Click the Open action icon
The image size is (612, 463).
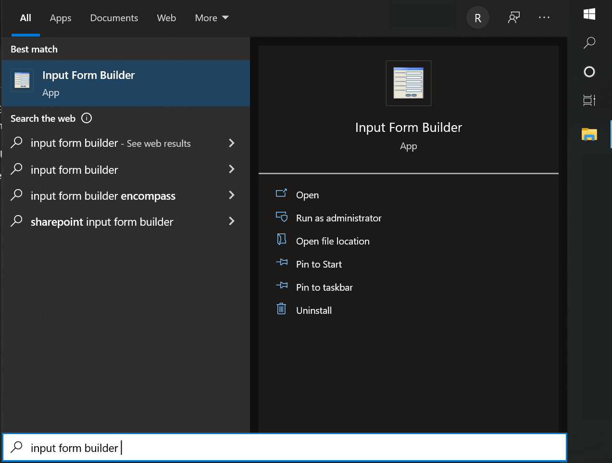[282, 193]
